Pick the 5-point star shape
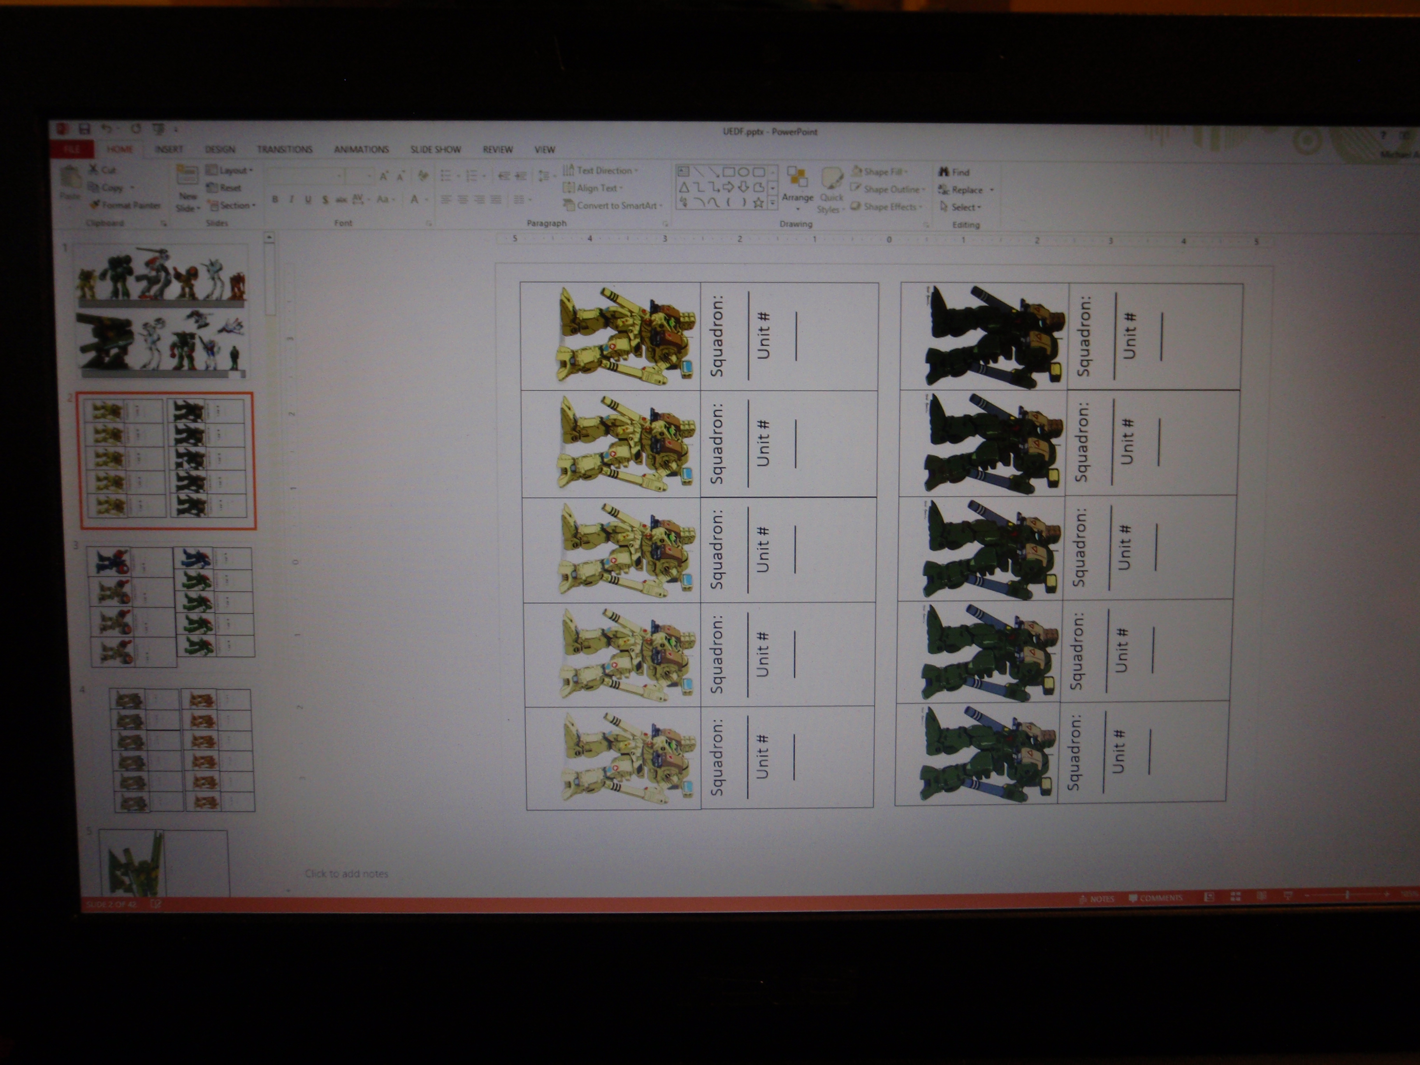This screenshot has height=1065, width=1420. coord(758,202)
